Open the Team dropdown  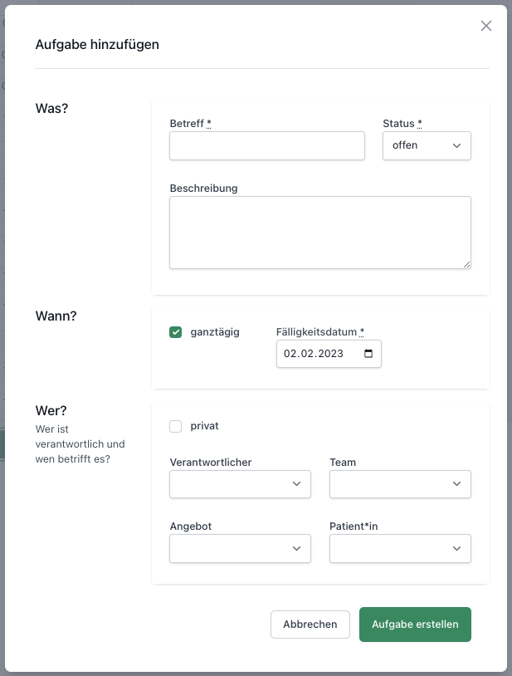click(x=400, y=483)
